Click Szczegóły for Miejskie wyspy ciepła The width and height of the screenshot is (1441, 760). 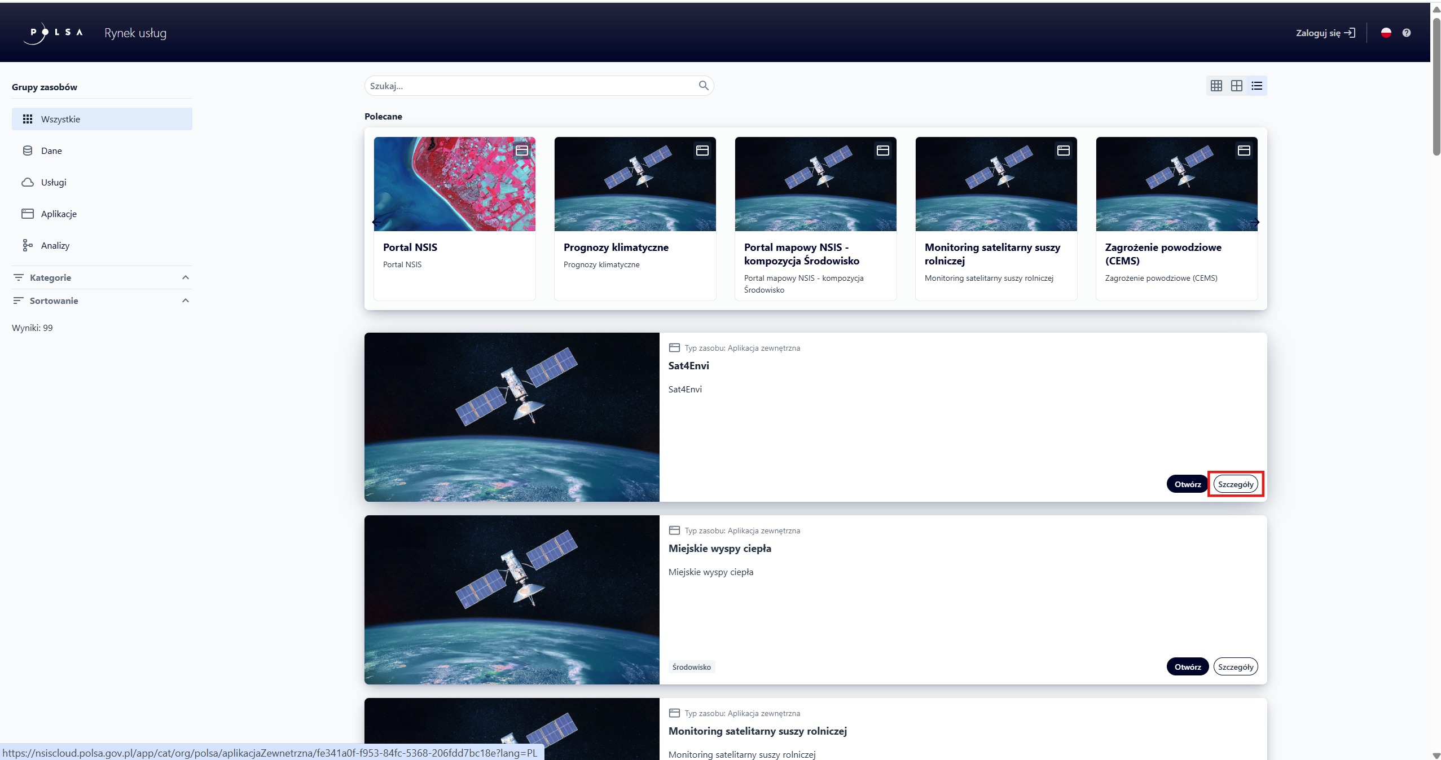(x=1236, y=667)
